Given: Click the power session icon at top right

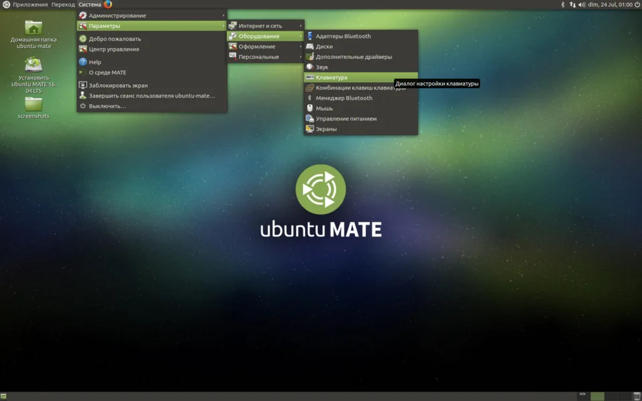Looking at the screenshot, I should (636, 5).
